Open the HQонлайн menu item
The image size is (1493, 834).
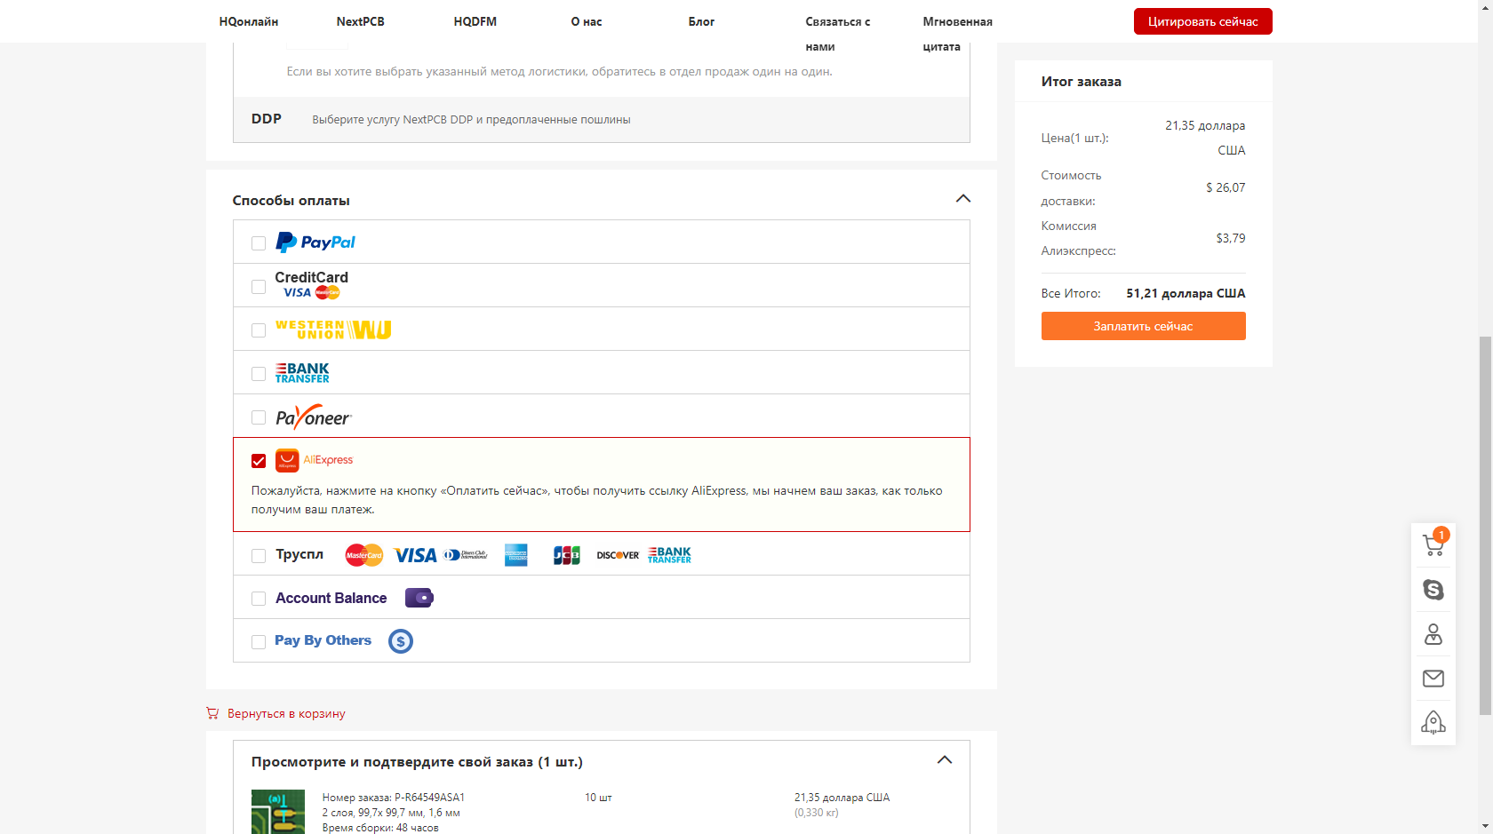pos(249,21)
